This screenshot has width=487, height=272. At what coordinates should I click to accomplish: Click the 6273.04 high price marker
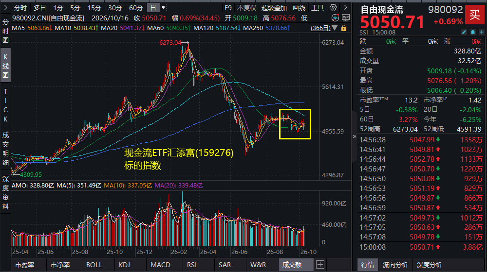170,43
